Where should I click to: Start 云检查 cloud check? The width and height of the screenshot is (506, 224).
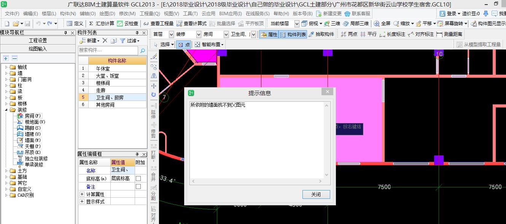[127, 24]
